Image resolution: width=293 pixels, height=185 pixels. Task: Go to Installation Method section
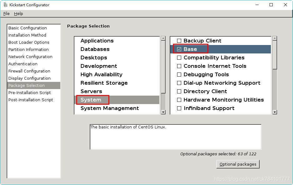coord(34,35)
